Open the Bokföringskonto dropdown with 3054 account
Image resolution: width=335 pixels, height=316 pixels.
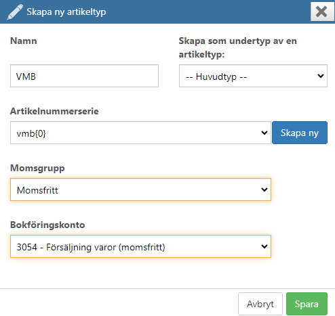pos(140,246)
